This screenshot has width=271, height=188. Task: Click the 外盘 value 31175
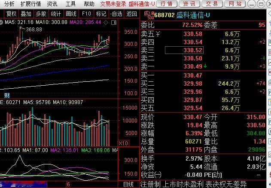pos(193,149)
